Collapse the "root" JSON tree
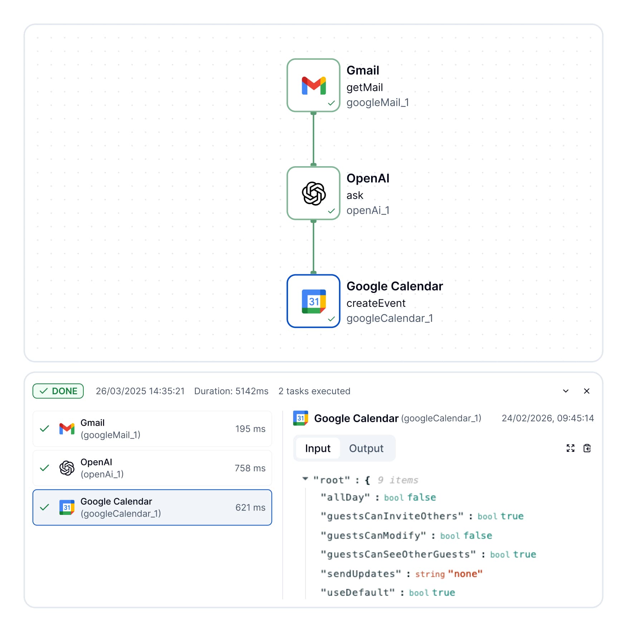This screenshot has height=632, width=627. point(305,479)
